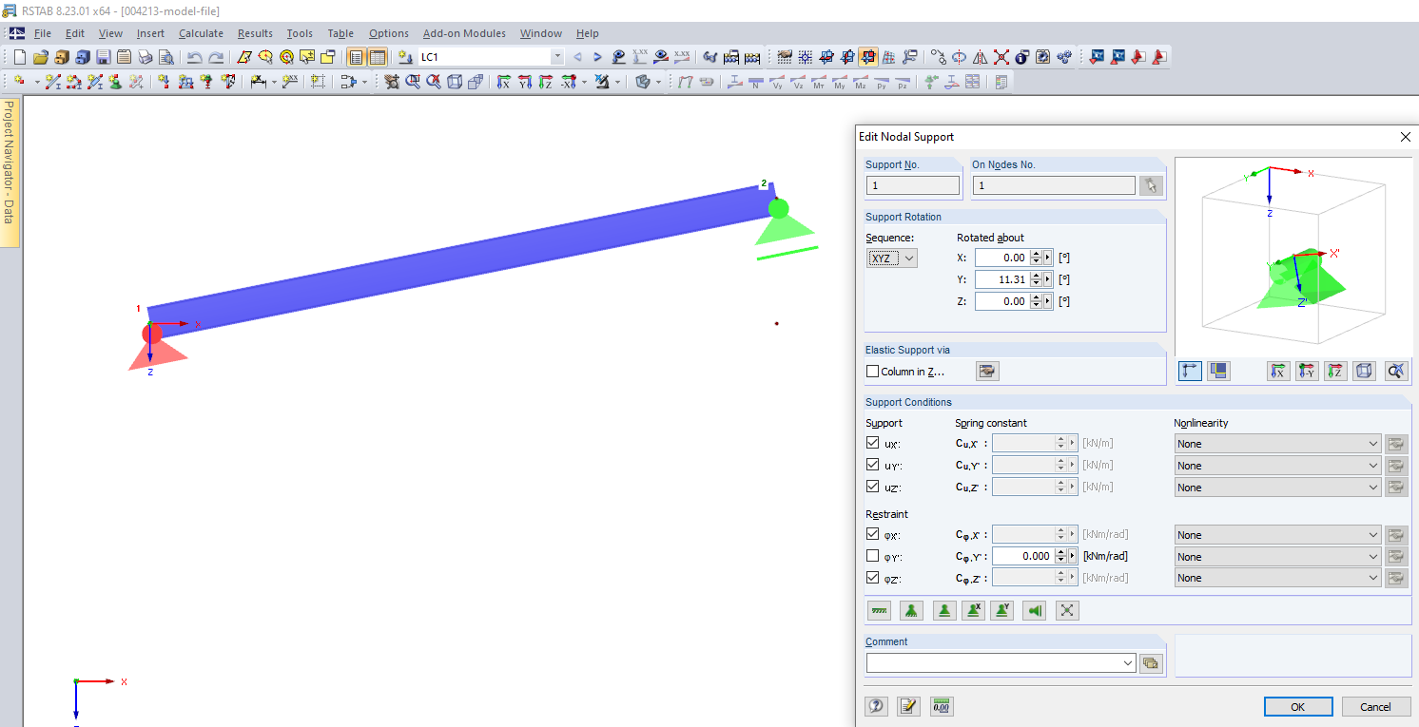Open the Calculate menu

pyautogui.click(x=202, y=32)
